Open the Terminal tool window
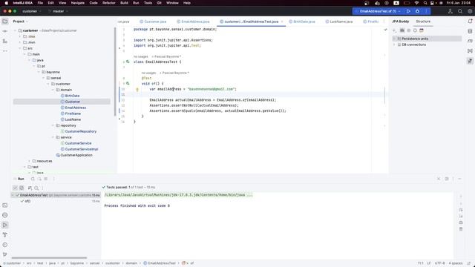The image size is (475, 267). tap(5, 205)
